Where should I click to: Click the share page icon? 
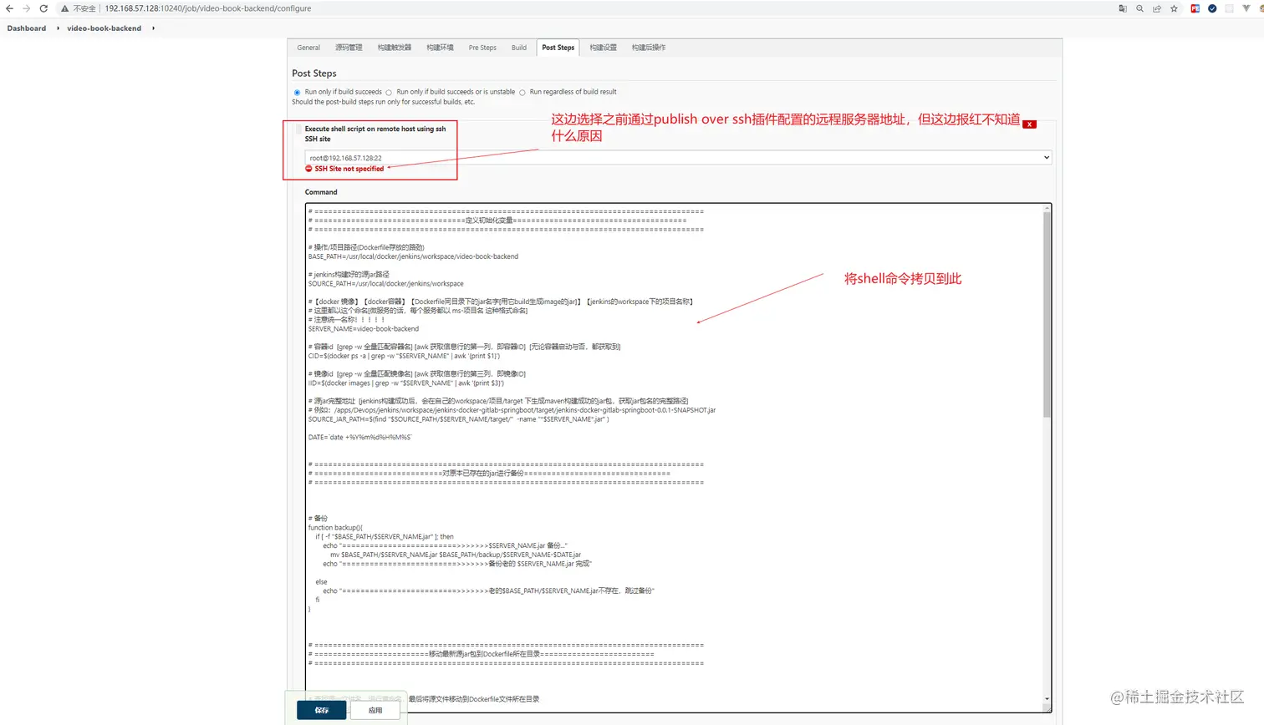(1157, 8)
